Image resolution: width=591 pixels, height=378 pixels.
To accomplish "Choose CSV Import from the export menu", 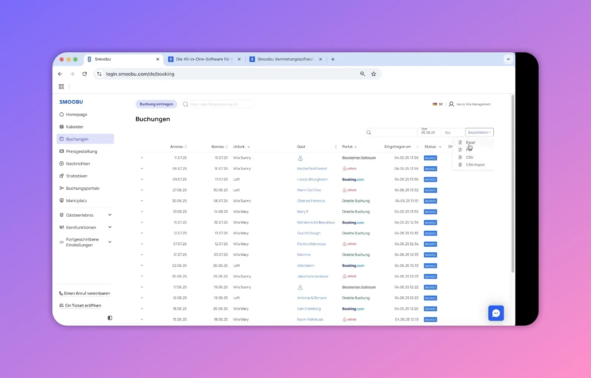I will tap(476, 165).
